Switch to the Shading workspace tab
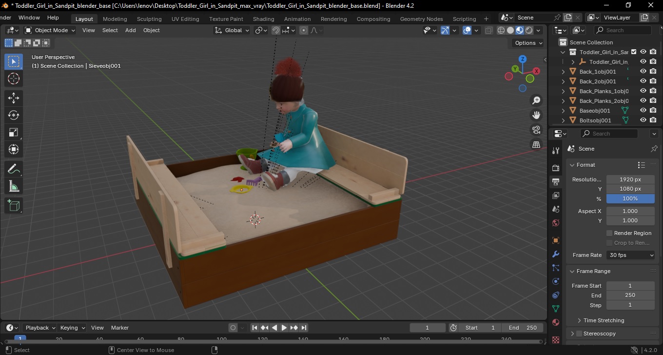The height and width of the screenshot is (355, 663). [x=263, y=19]
